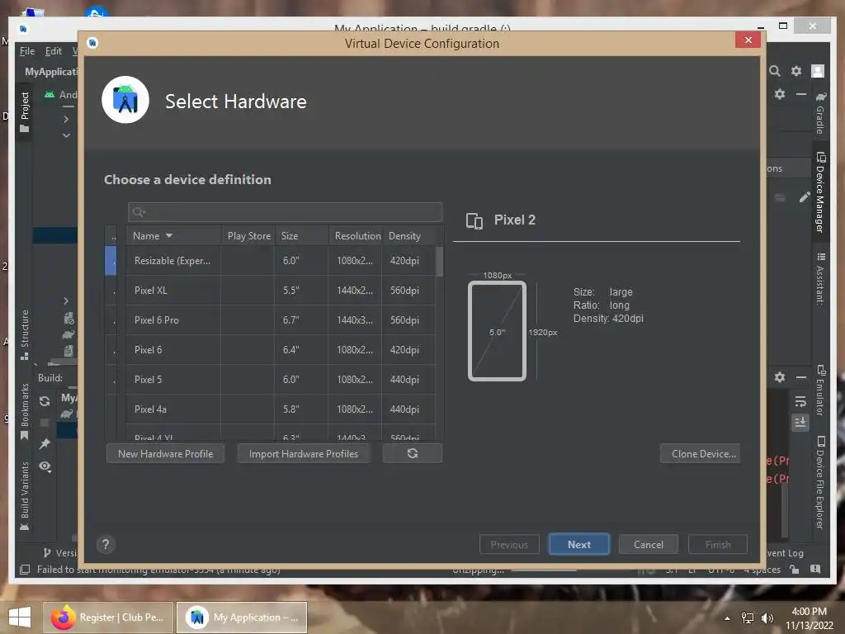Open the Event Log

coord(786,552)
